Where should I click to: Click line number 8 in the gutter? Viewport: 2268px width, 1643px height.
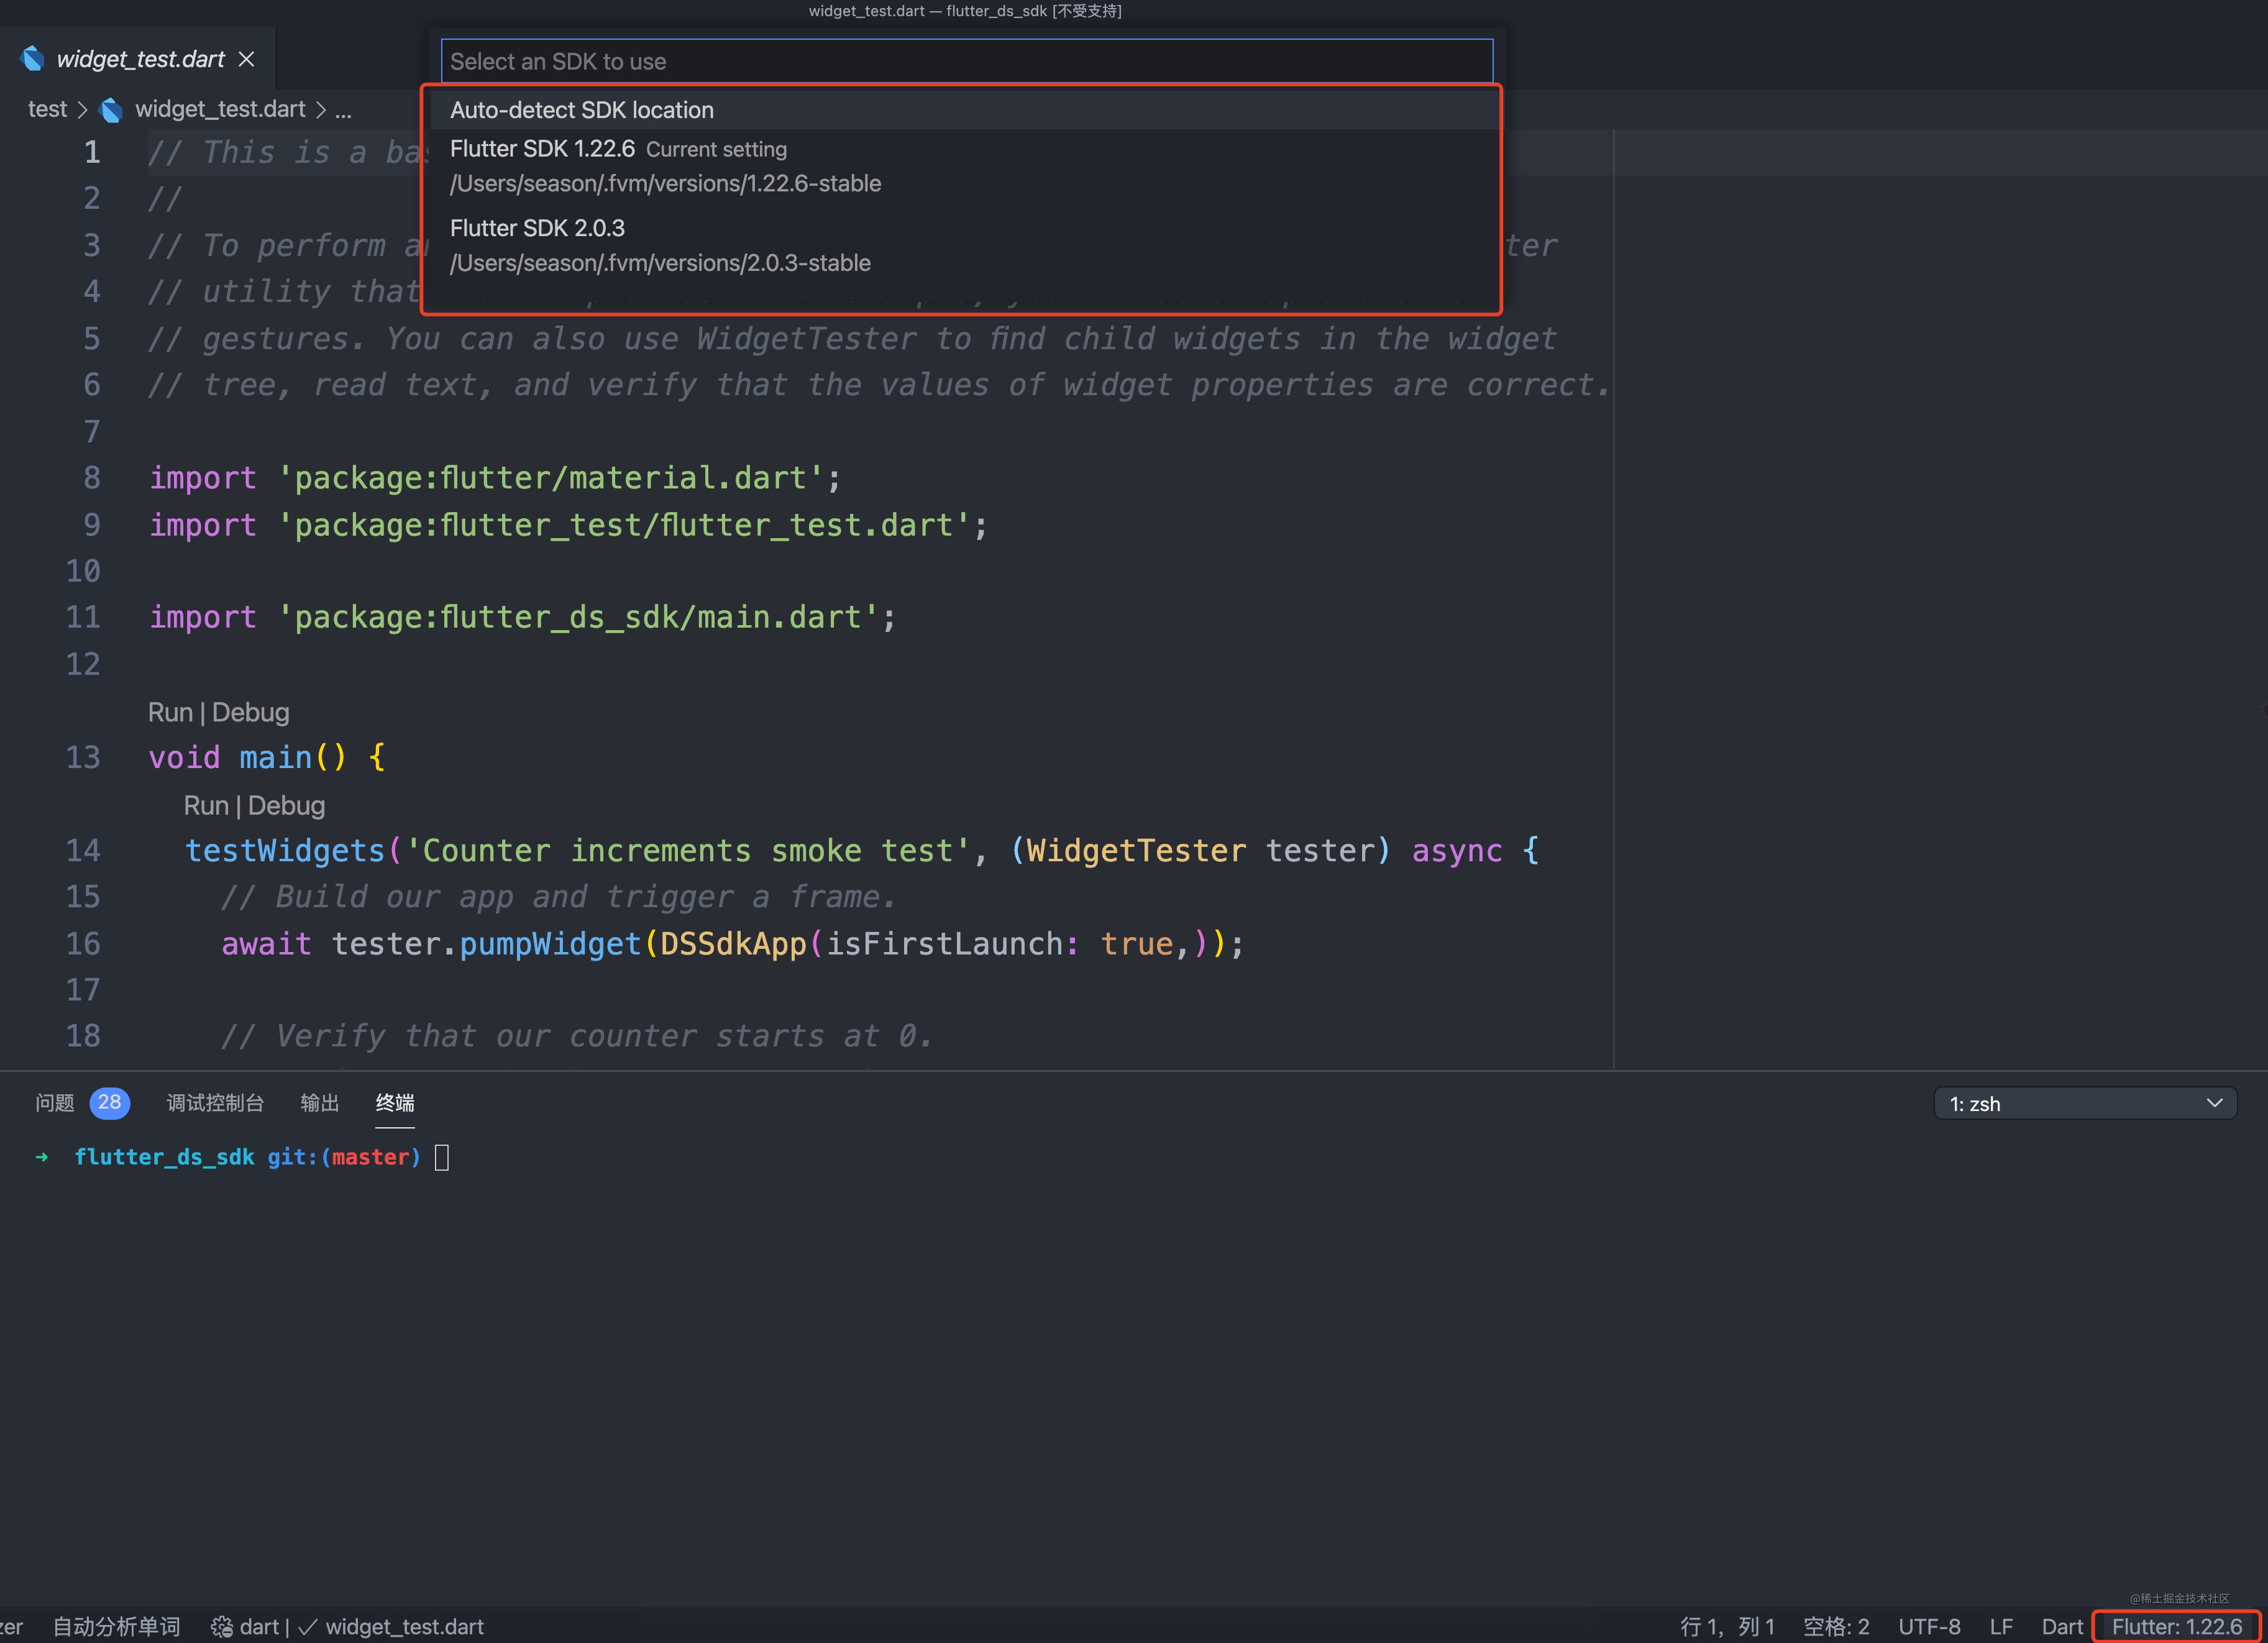91,478
